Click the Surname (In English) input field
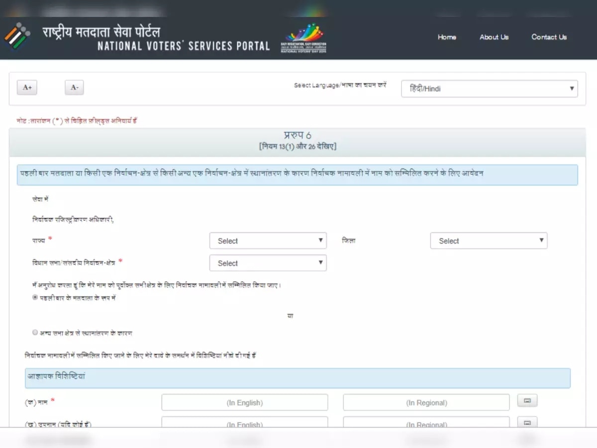 pyautogui.click(x=244, y=423)
